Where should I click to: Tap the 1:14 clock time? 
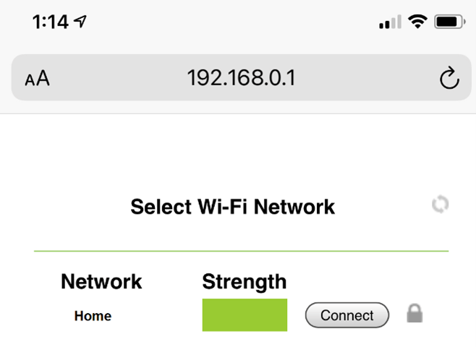(50, 22)
